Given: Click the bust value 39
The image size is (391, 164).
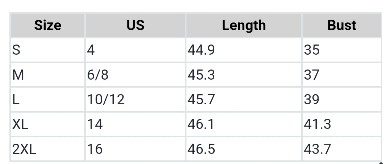Looking at the screenshot, I should [x=312, y=100].
